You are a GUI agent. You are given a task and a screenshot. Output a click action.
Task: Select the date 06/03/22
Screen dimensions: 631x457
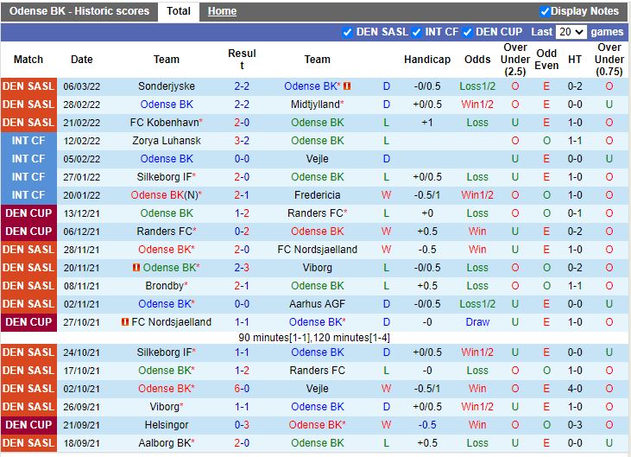[82, 86]
